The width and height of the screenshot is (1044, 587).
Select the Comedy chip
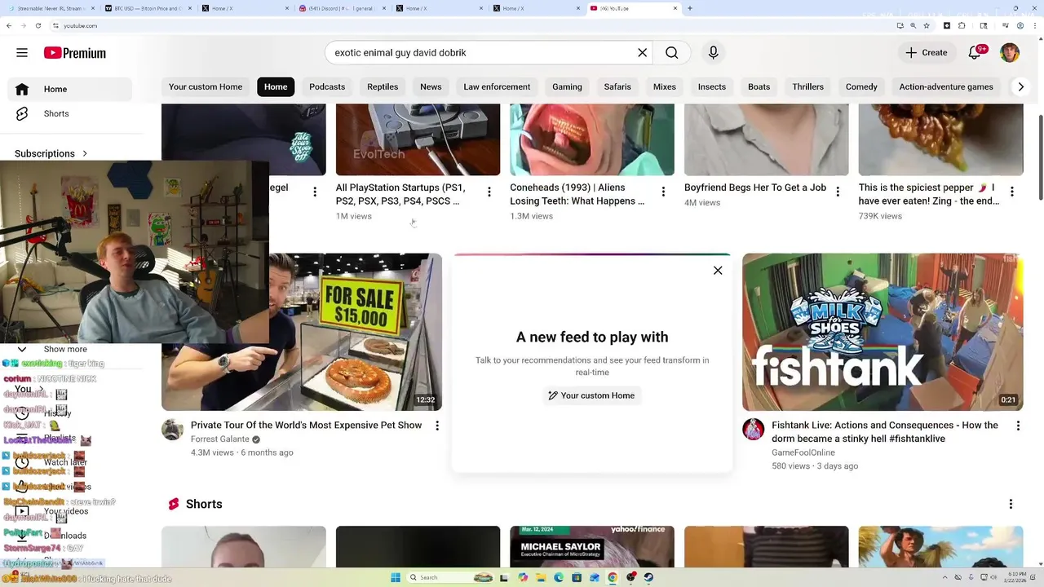861,86
